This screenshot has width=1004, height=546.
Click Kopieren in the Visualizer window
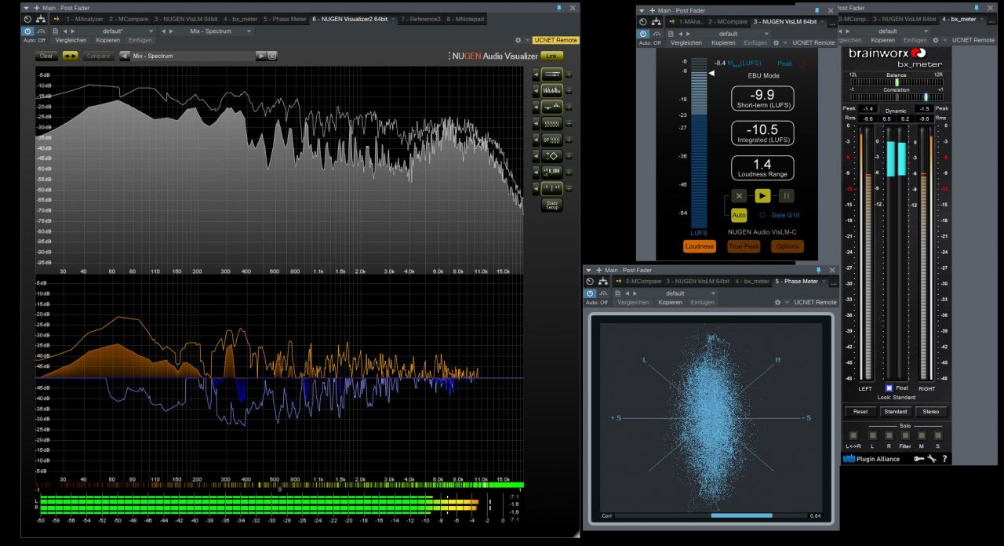coord(107,40)
